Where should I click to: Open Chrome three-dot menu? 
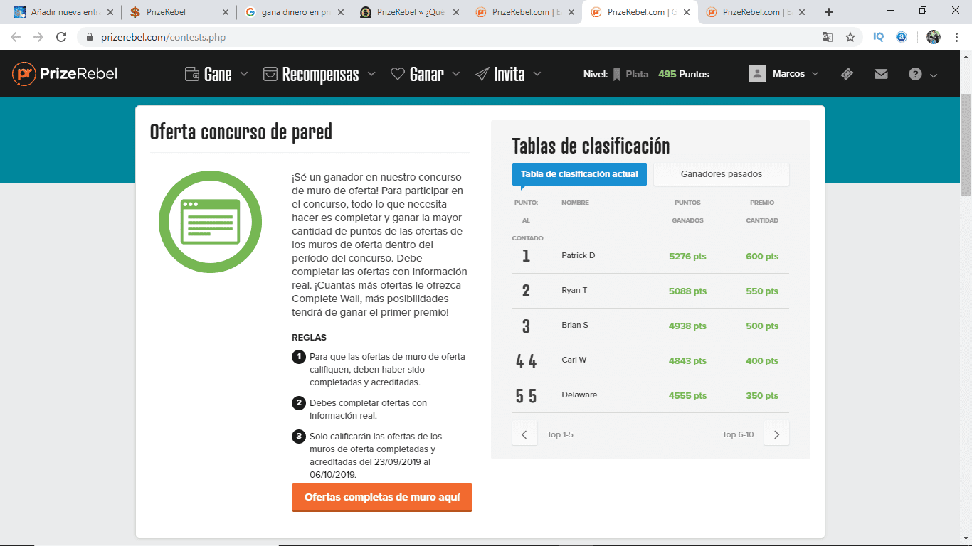coord(957,37)
